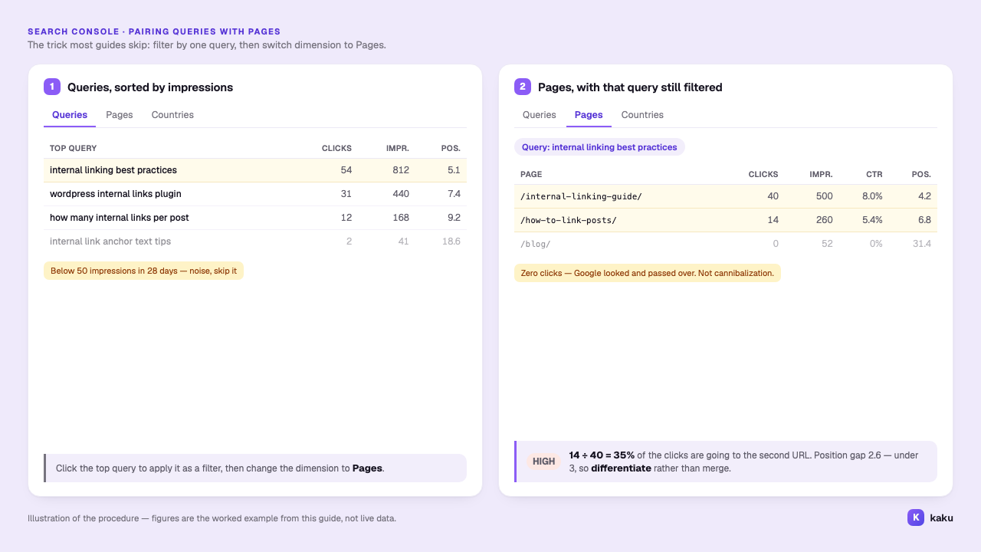Click the 31.4 position value for /blog/
The width and height of the screenshot is (981, 552).
point(923,244)
